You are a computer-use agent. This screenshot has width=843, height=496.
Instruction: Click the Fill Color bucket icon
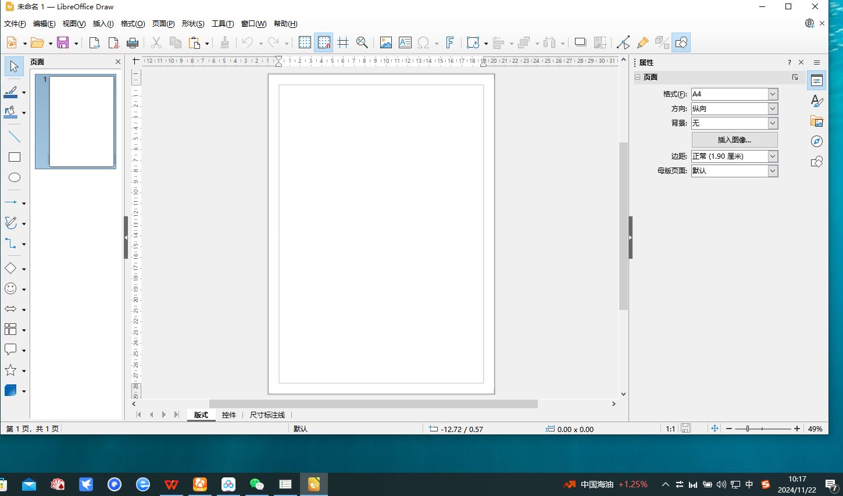click(x=11, y=112)
